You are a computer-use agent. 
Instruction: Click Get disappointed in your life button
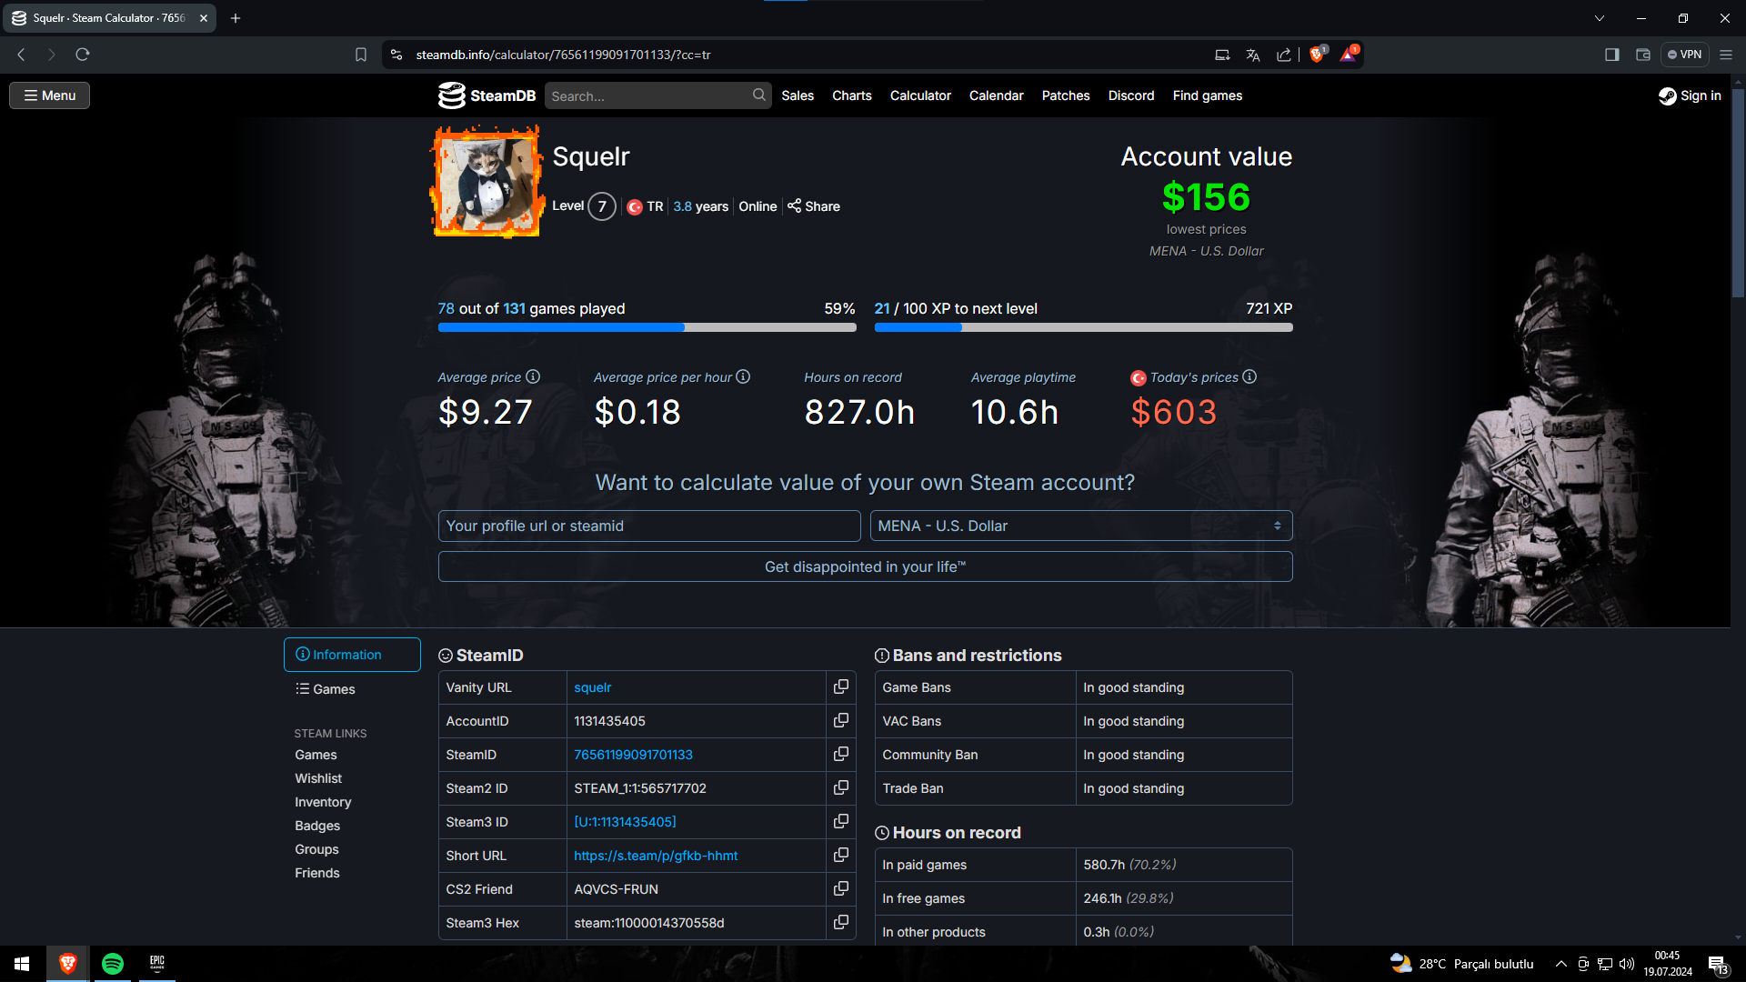[x=865, y=566]
